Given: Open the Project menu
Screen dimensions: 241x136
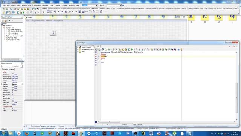Looking at the screenshot, I should click(24, 5).
